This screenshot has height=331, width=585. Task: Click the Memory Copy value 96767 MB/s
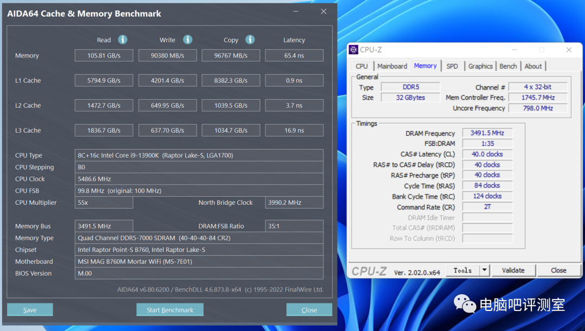point(231,56)
